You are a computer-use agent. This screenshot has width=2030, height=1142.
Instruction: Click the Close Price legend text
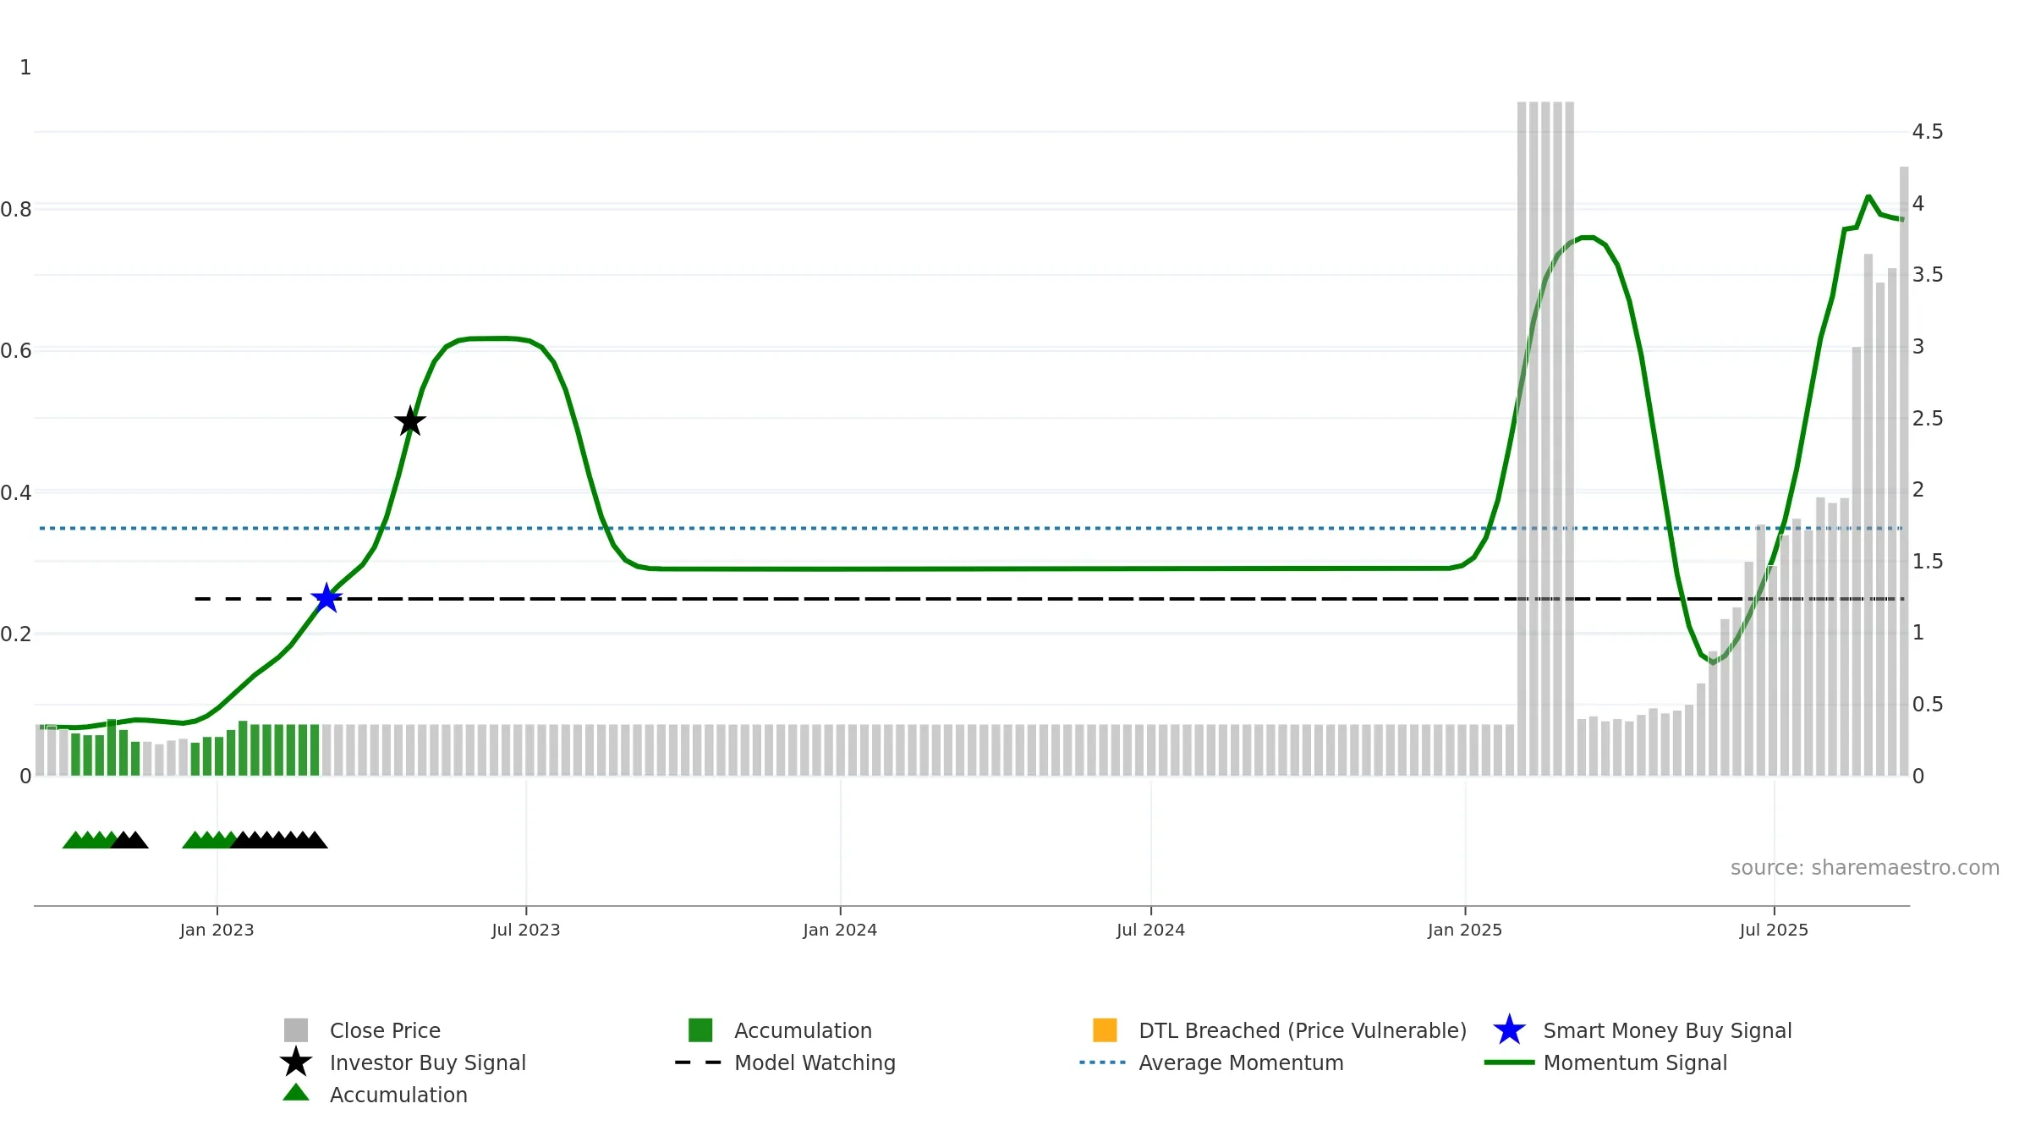click(385, 1031)
